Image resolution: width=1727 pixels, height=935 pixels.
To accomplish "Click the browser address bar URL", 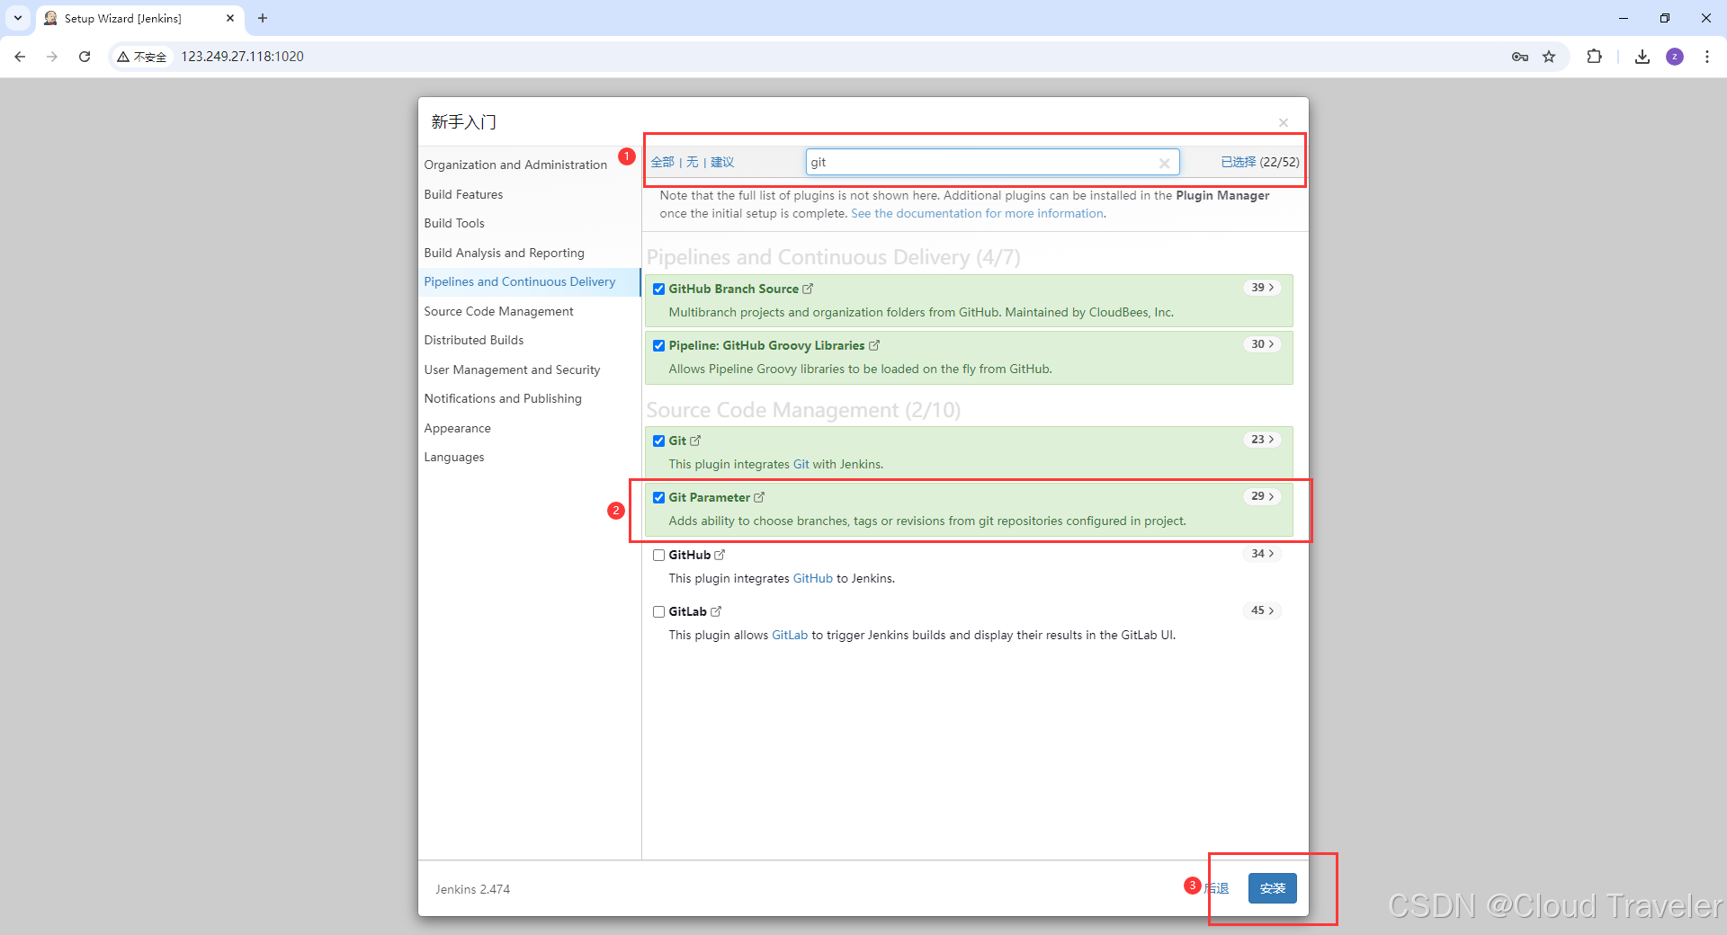I will pos(242,57).
